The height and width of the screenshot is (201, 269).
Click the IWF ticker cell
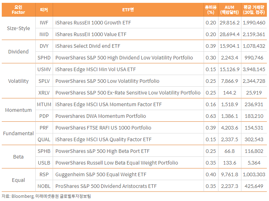44,23
